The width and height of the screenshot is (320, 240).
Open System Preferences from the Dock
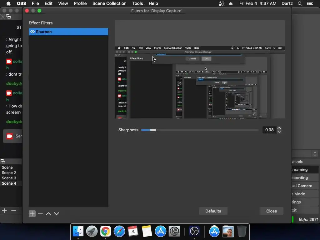[x=174, y=231]
